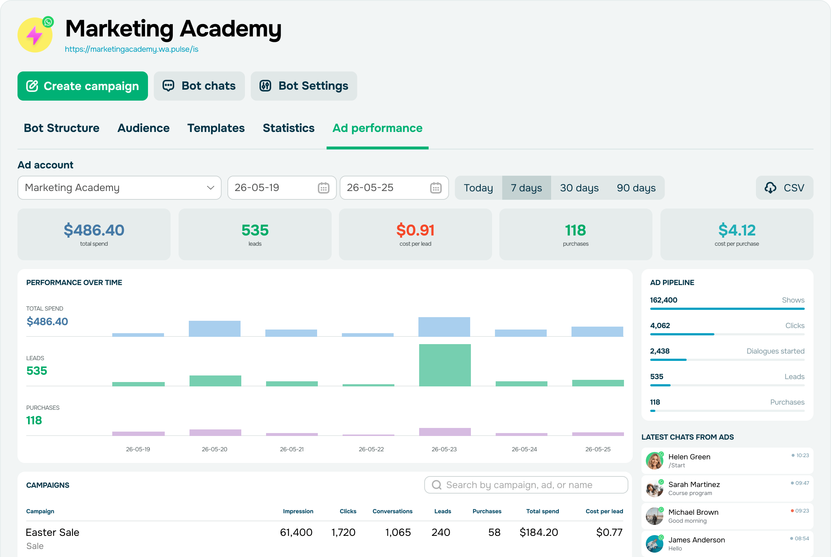The image size is (831, 557).
Task: Click the Create campaign button
Action: coord(83,86)
